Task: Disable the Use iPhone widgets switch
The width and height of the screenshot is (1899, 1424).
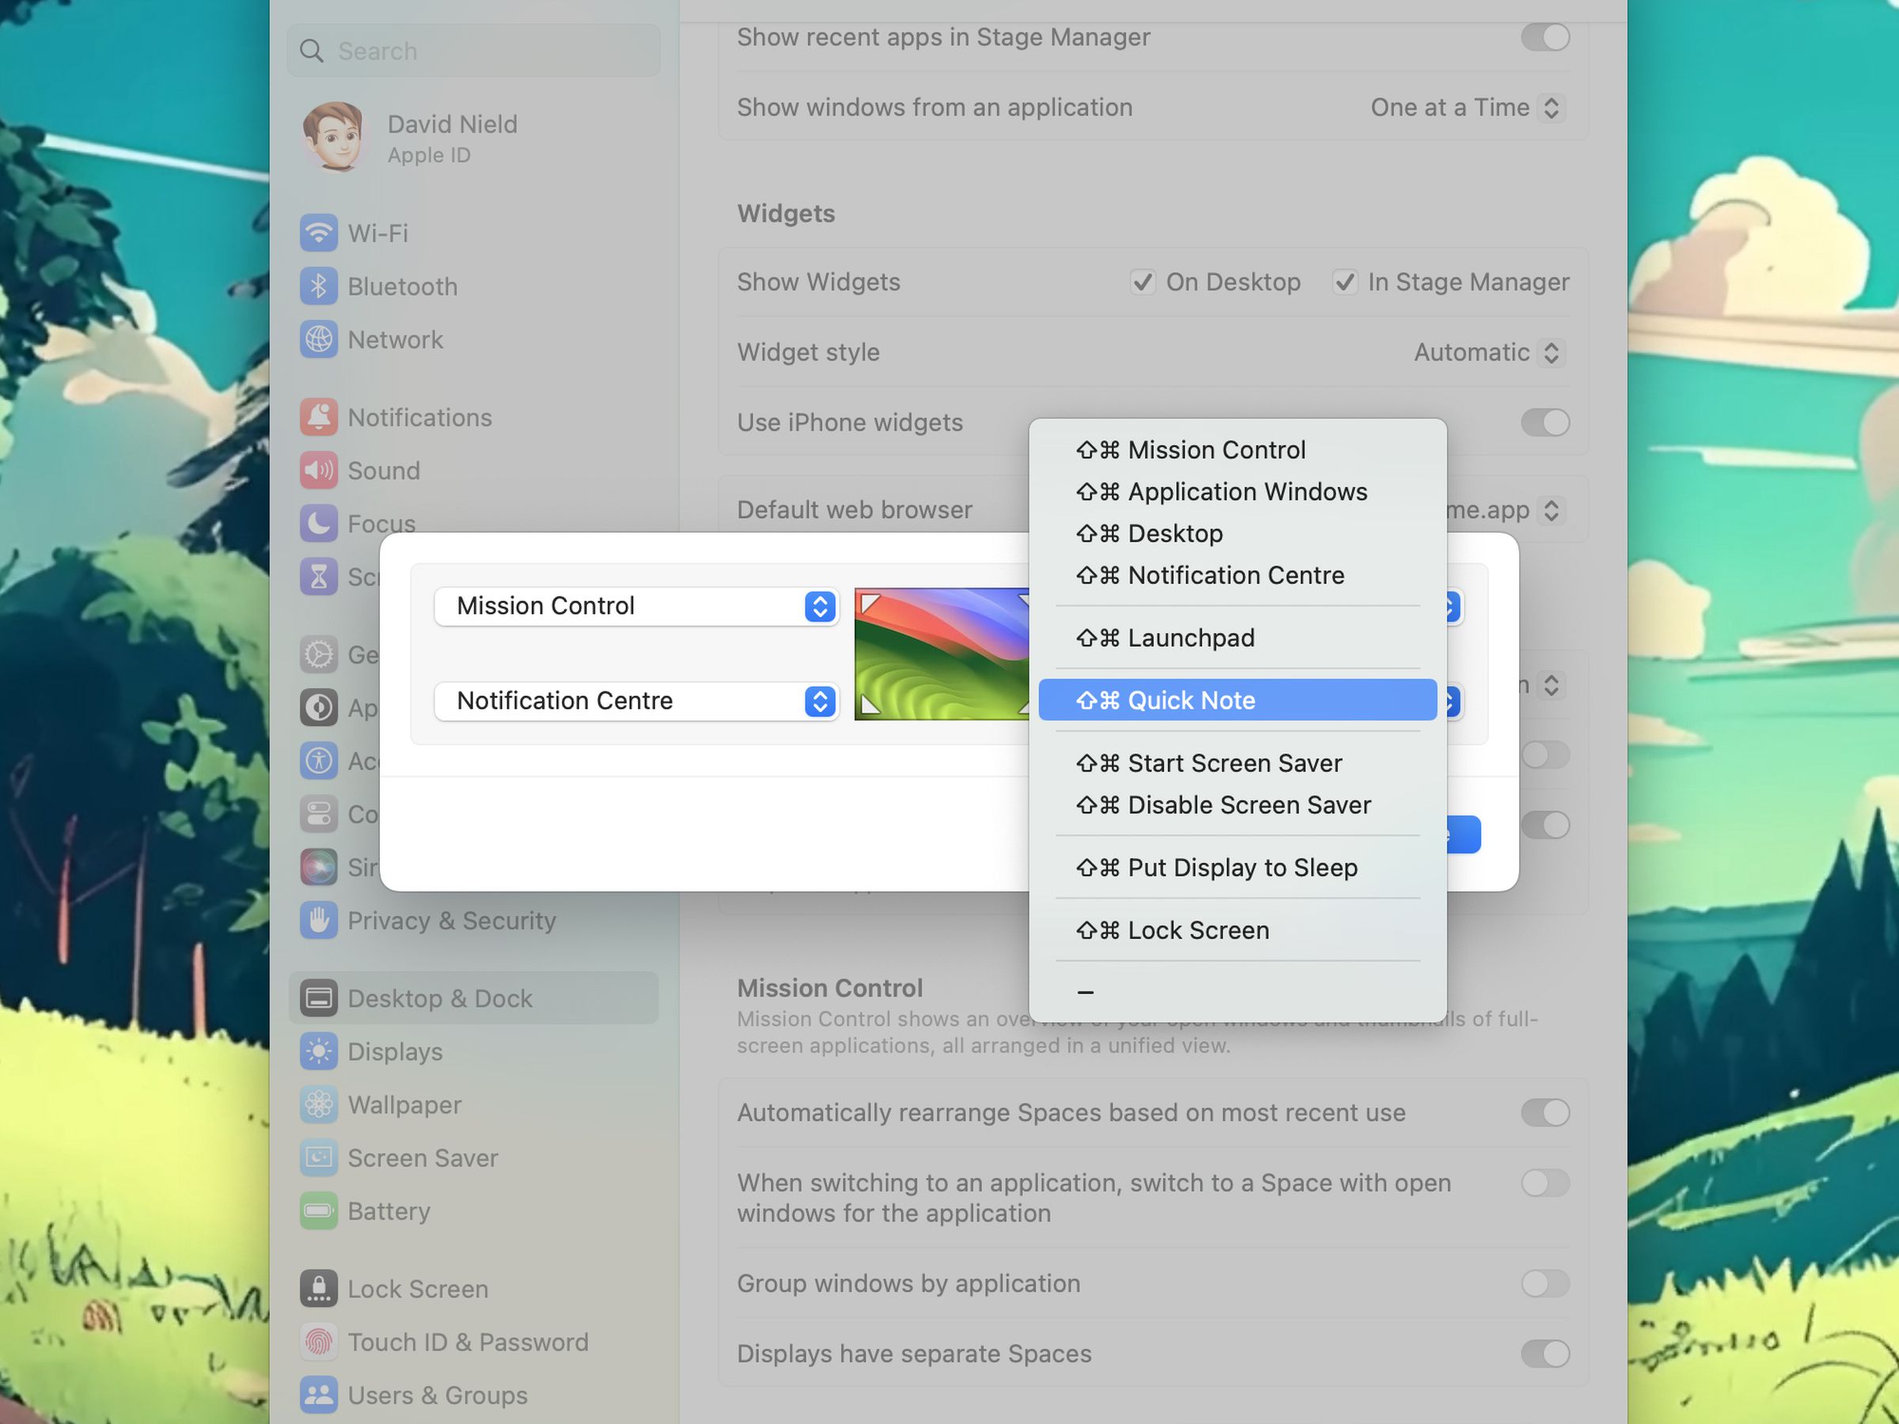Action: click(1545, 422)
